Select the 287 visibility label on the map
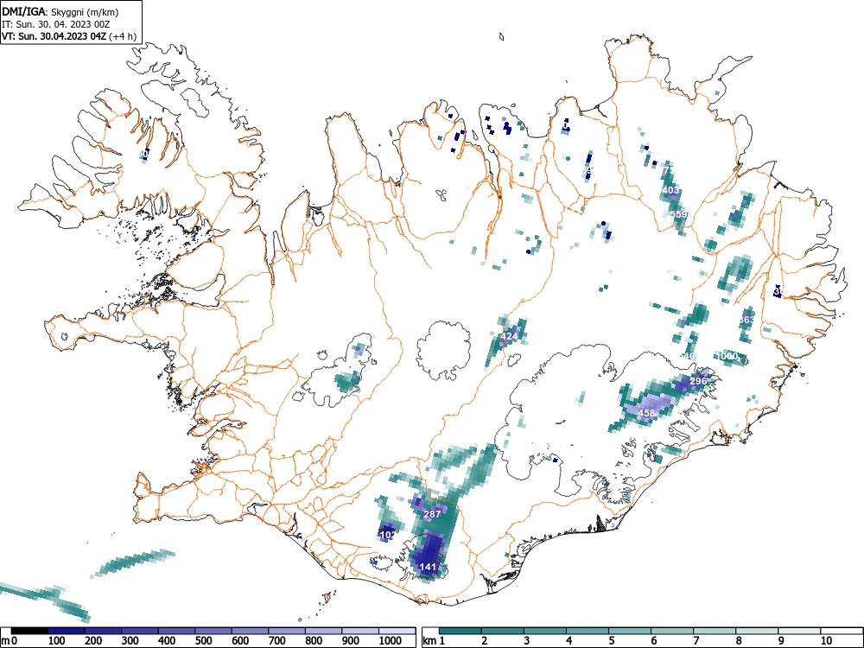 (432, 514)
